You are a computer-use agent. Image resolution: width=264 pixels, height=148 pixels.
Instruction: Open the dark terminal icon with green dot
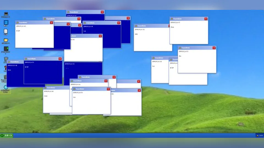tap(6, 49)
